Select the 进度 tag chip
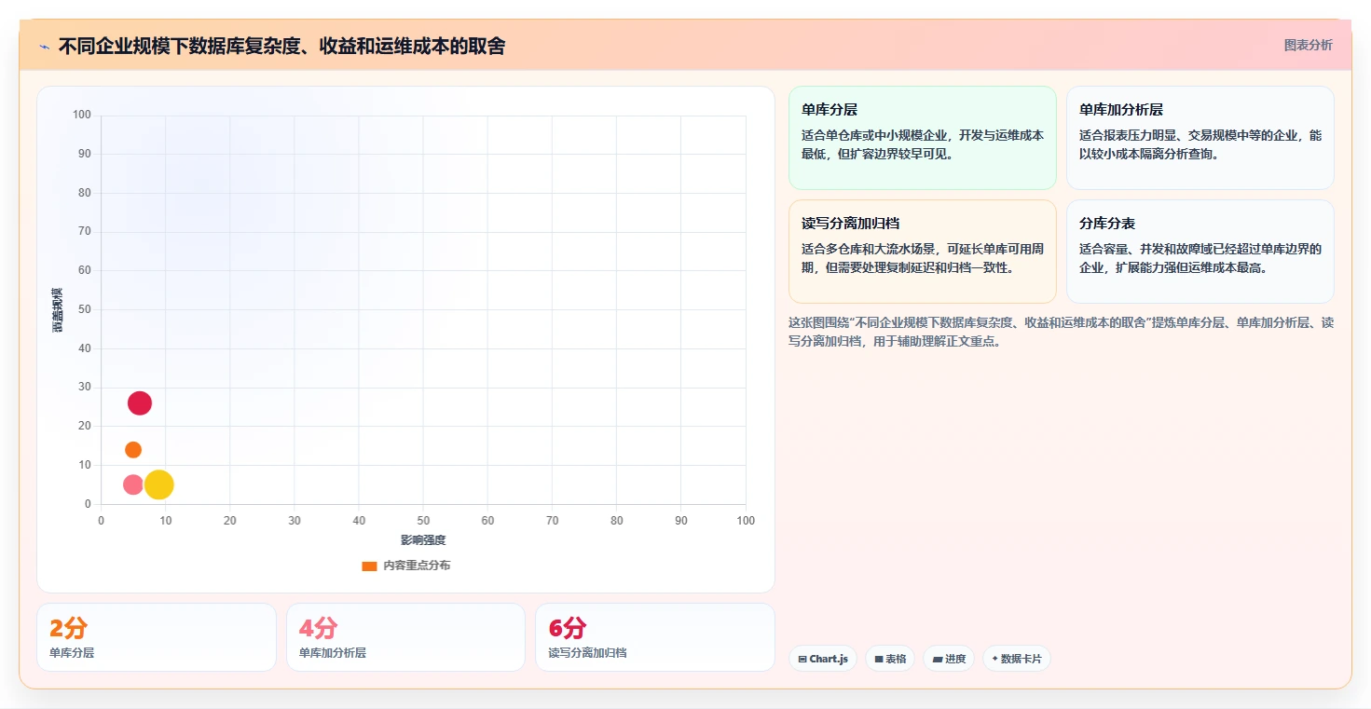The height and width of the screenshot is (709, 1371). [x=949, y=659]
